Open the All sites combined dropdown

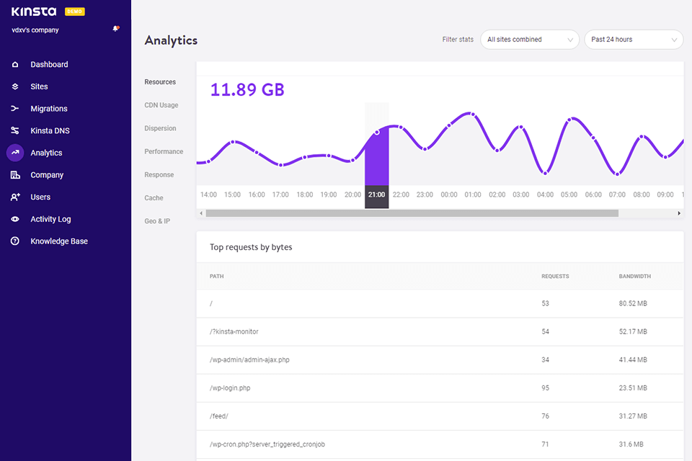pos(529,40)
